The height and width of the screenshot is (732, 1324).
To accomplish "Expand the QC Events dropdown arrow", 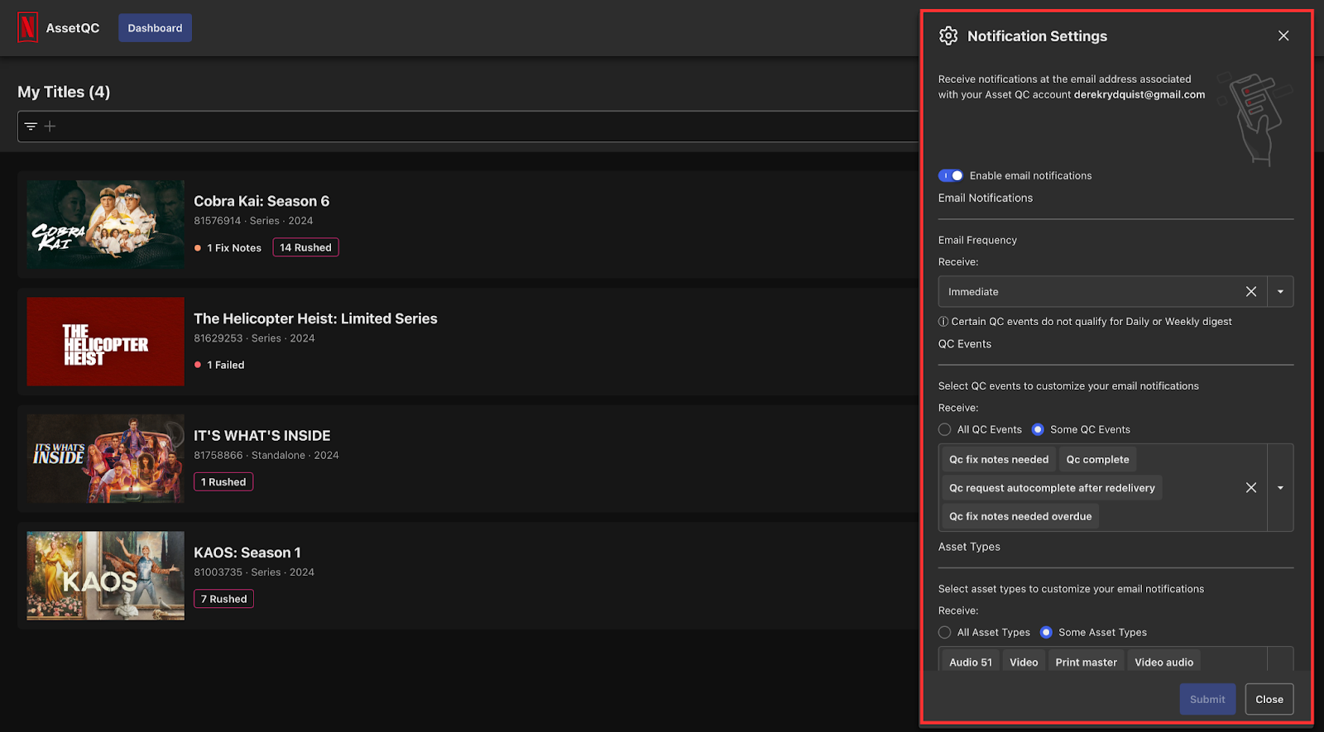I will (x=1280, y=488).
